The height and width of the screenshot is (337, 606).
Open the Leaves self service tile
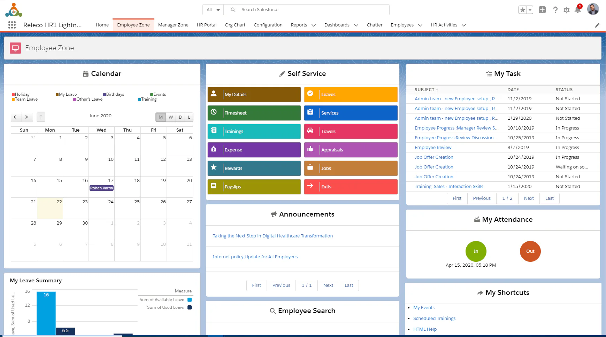coord(351,94)
